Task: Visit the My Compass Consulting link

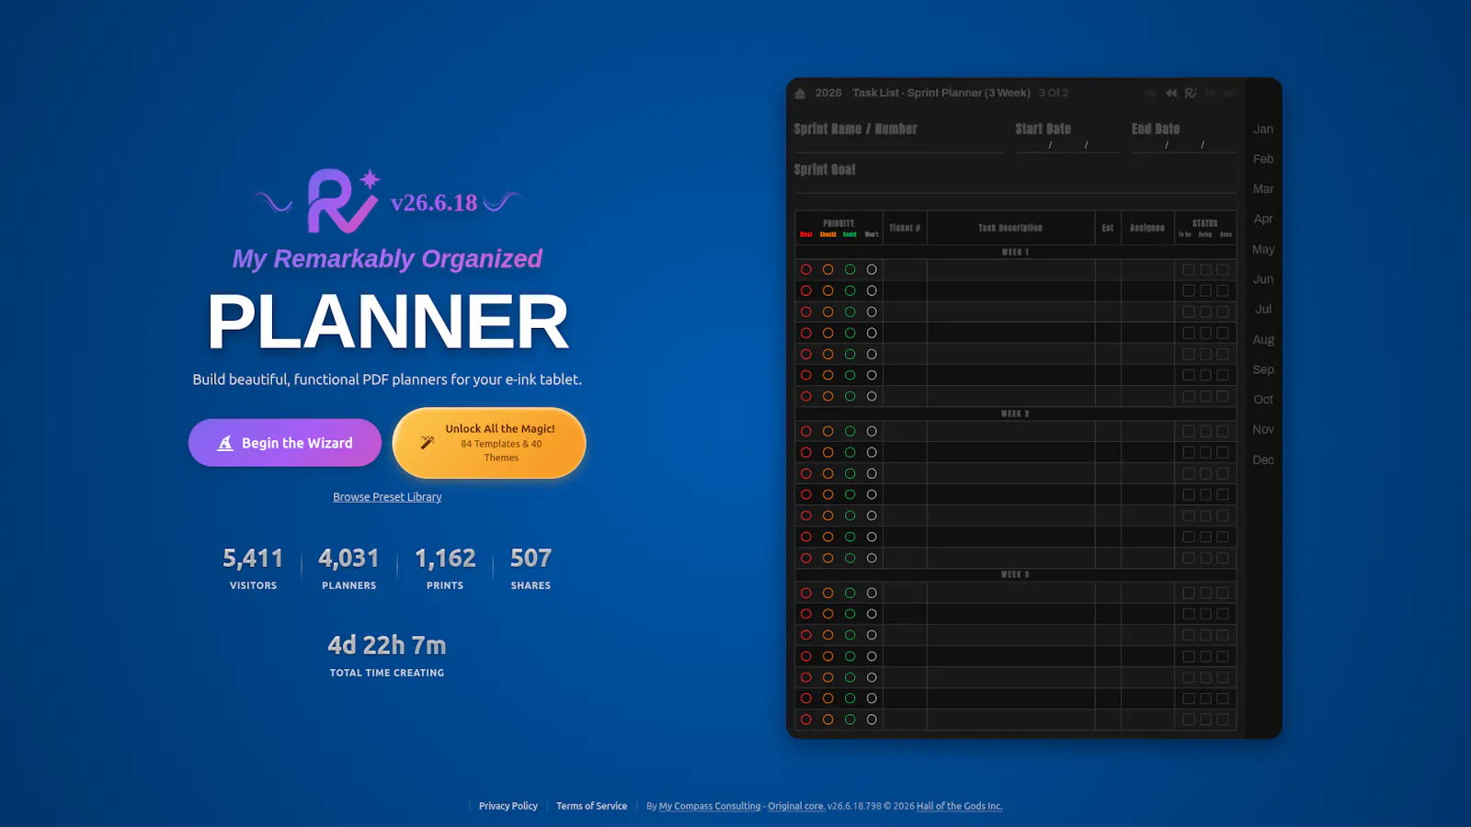Action: (710, 806)
